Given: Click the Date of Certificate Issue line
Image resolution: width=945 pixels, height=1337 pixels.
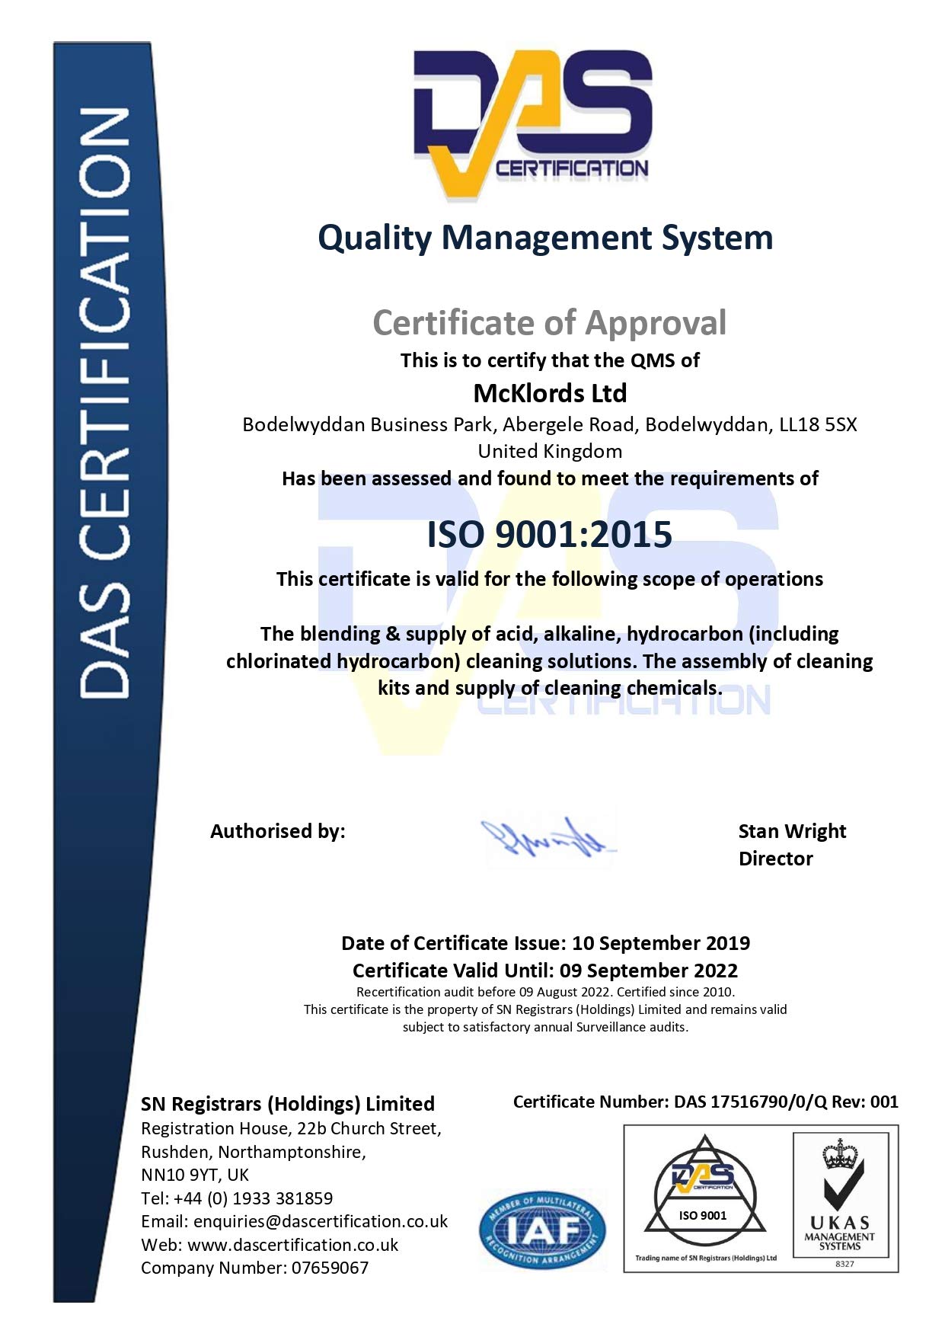Looking at the screenshot, I should click(545, 943).
